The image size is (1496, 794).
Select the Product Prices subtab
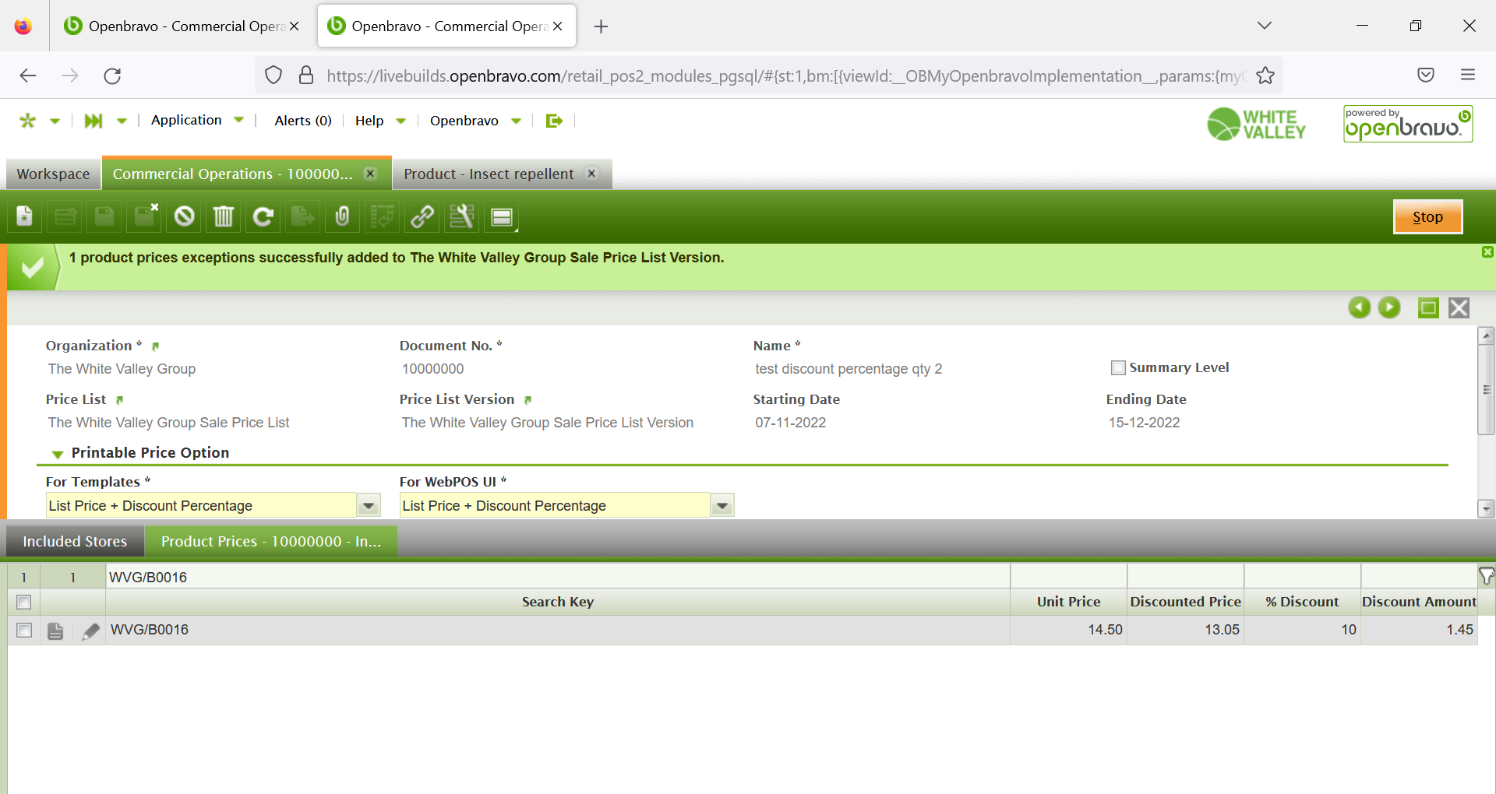[x=271, y=541]
